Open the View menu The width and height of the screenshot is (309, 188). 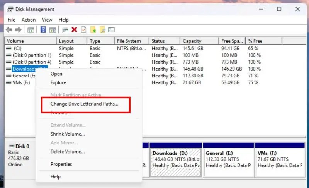click(x=47, y=20)
